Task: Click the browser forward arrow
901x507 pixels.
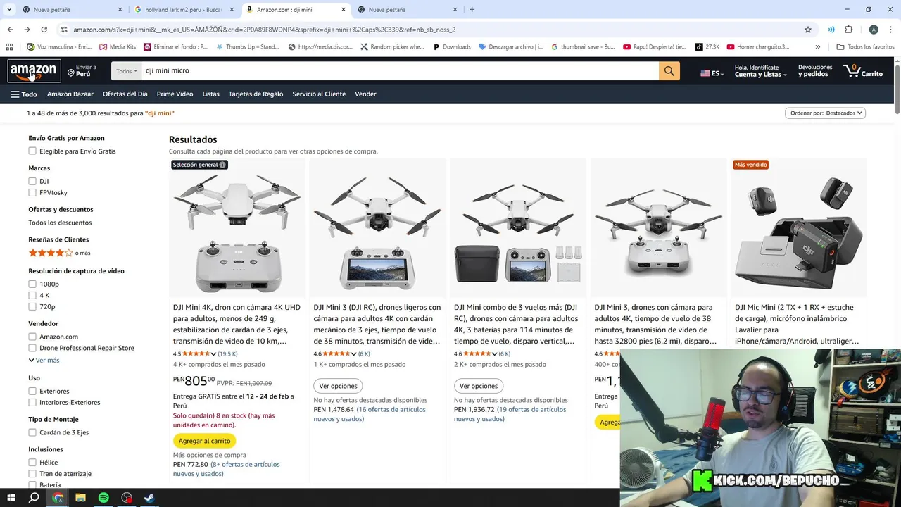Action: (27, 30)
